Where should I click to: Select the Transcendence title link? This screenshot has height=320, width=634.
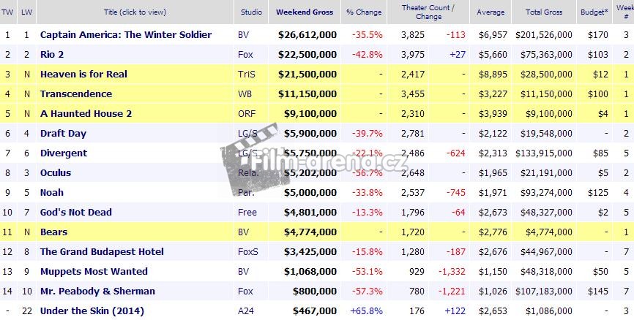coord(75,94)
